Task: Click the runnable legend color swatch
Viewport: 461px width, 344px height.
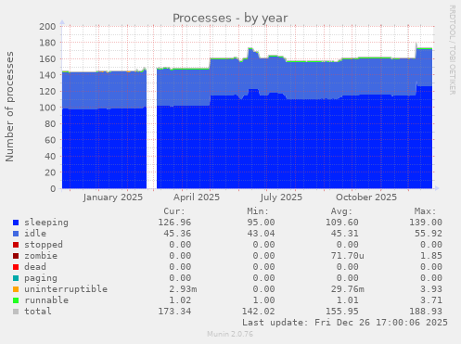Action: 16,300
